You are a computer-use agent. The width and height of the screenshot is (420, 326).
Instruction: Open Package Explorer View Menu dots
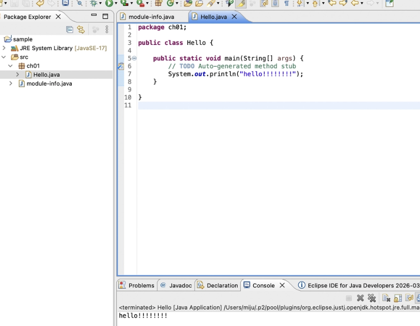pyautogui.click(x=107, y=29)
